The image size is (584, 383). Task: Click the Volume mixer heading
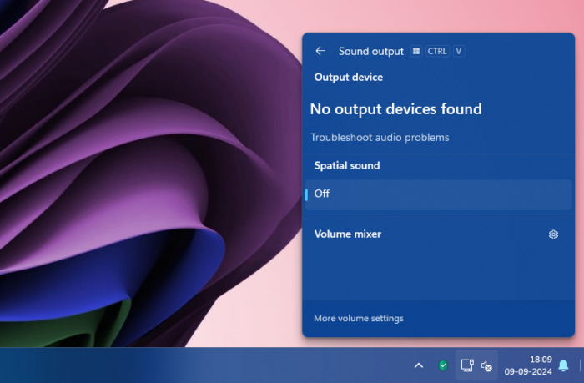coord(348,234)
